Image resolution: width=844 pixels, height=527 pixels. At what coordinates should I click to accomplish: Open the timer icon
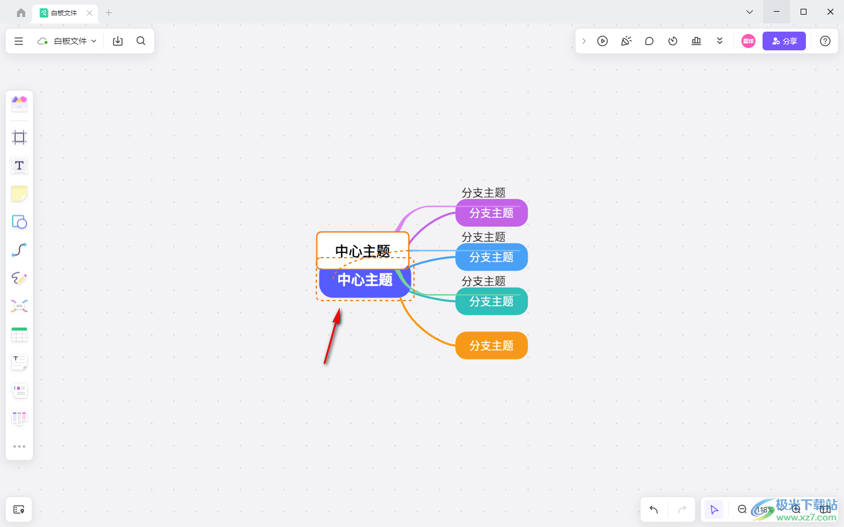click(x=673, y=41)
